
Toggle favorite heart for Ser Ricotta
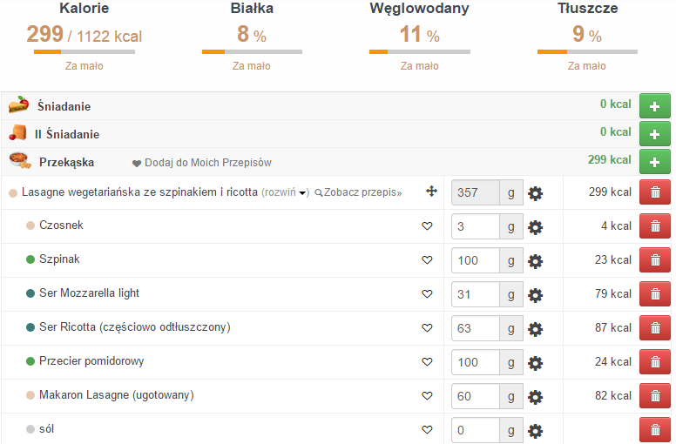coord(427,328)
